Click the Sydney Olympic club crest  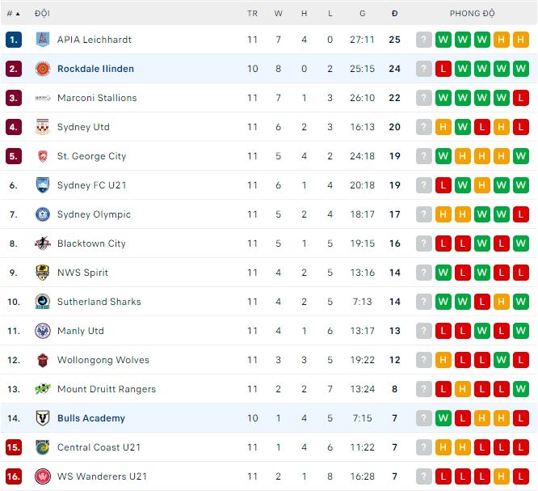click(43, 214)
